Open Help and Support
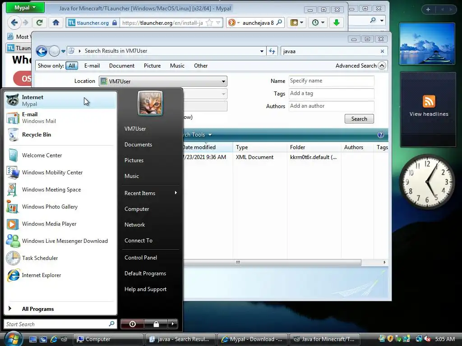This screenshot has width=462, height=346. pos(145,289)
